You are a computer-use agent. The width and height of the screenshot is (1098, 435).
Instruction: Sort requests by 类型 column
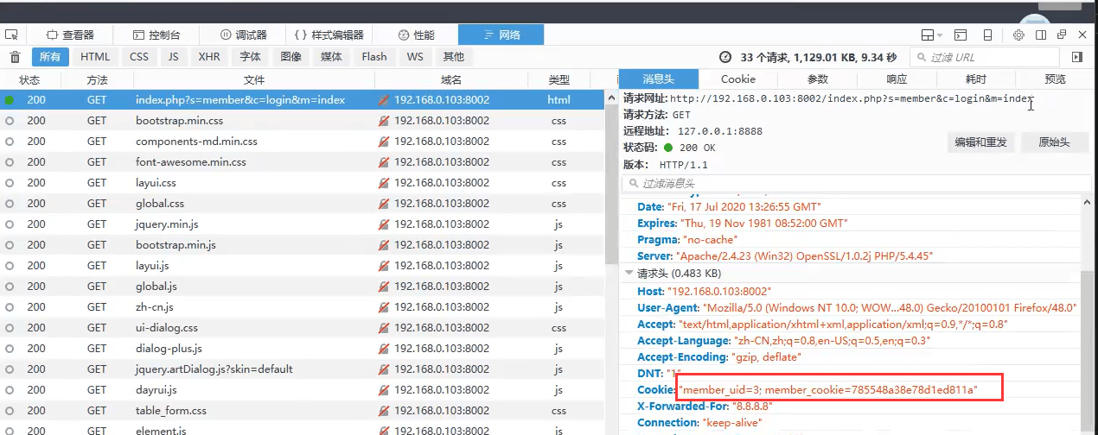(559, 79)
